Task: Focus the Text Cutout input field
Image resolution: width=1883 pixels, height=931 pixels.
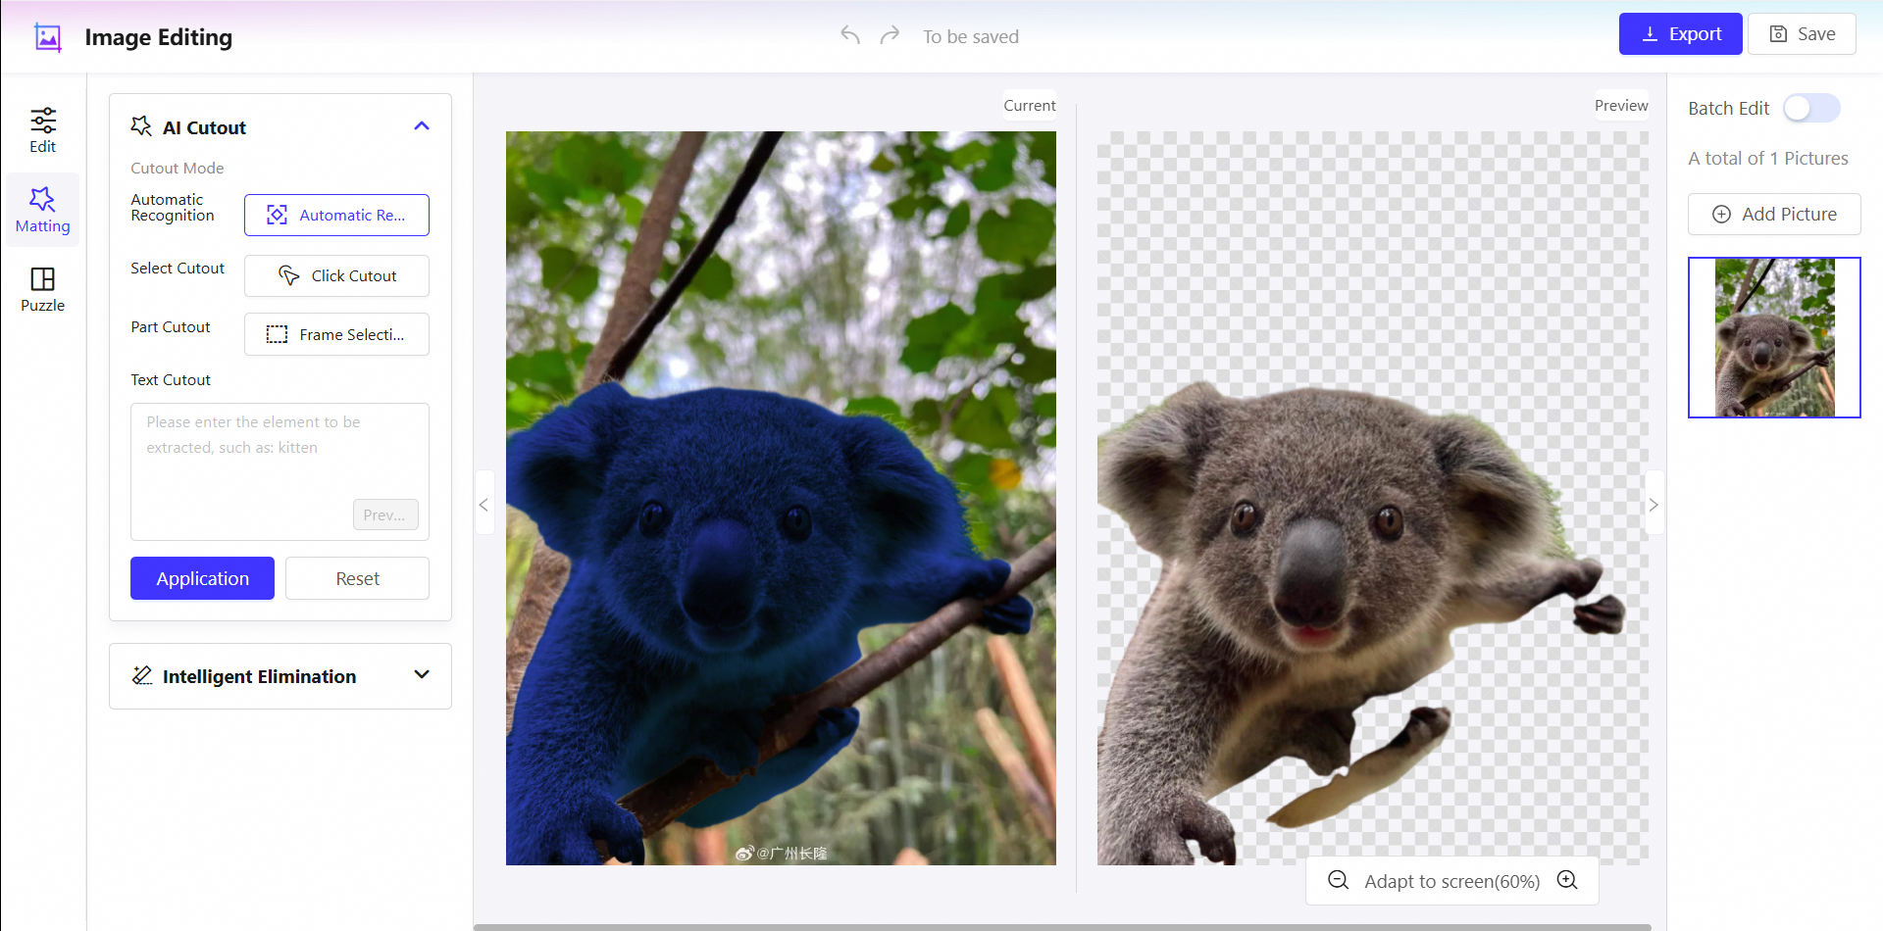Action: pyautogui.click(x=280, y=471)
